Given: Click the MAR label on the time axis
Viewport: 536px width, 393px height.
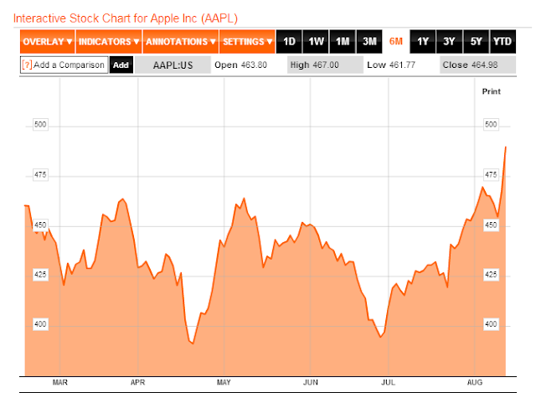Looking at the screenshot, I should 59,382.
